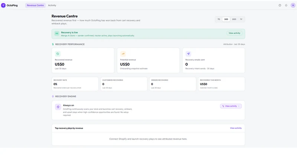Click the Recovered This Month stat card
The image size is (297, 167).
tap(221, 84)
